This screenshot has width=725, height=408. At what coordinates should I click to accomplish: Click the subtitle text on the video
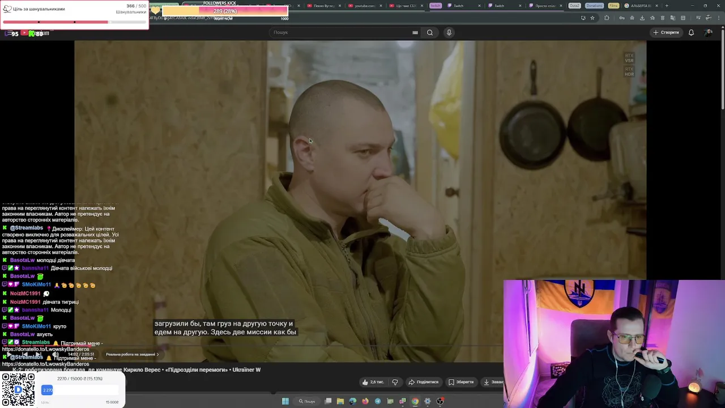point(225,328)
